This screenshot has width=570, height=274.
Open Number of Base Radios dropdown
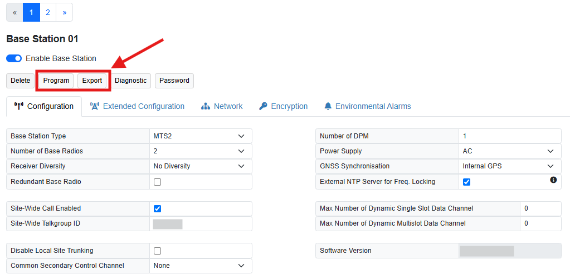tap(201, 151)
